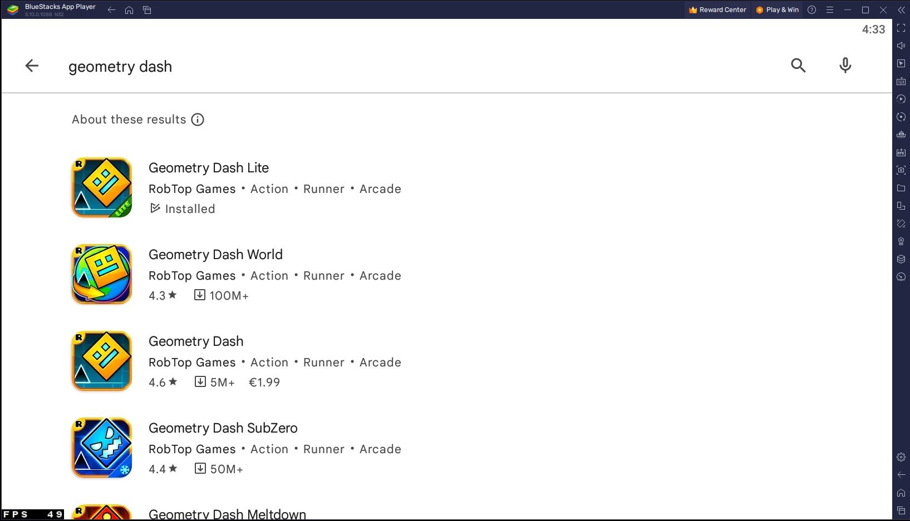910x521 pixels.
Task: Open Geometry Dash World app icon
Action: [102, 274]
